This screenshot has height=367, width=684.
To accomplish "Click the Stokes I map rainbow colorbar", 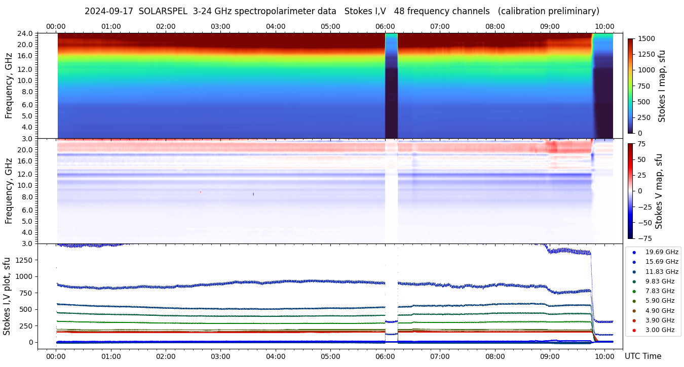I will (x=630, y=86).
